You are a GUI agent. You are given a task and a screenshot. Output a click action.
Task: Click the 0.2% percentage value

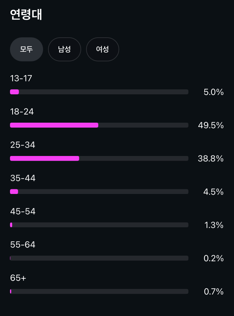pos(213,258)
